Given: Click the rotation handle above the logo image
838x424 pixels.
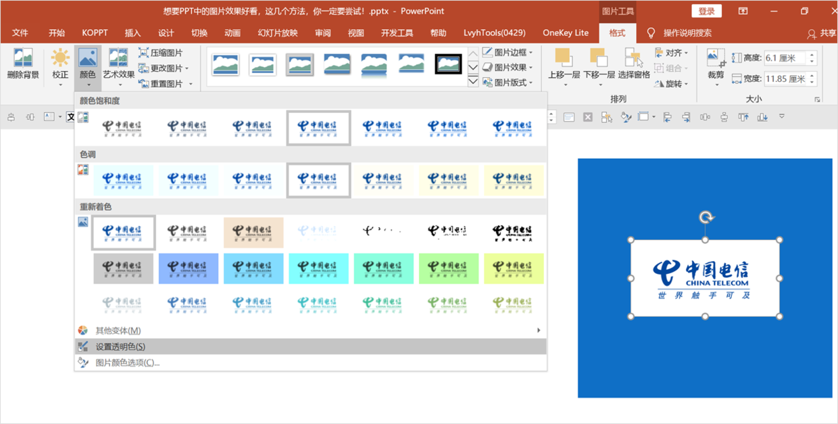Looking at the screenshot, I should 706,218.
